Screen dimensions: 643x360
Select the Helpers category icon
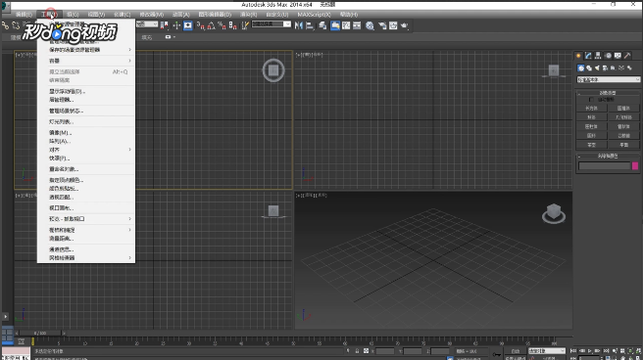point(613,67)
